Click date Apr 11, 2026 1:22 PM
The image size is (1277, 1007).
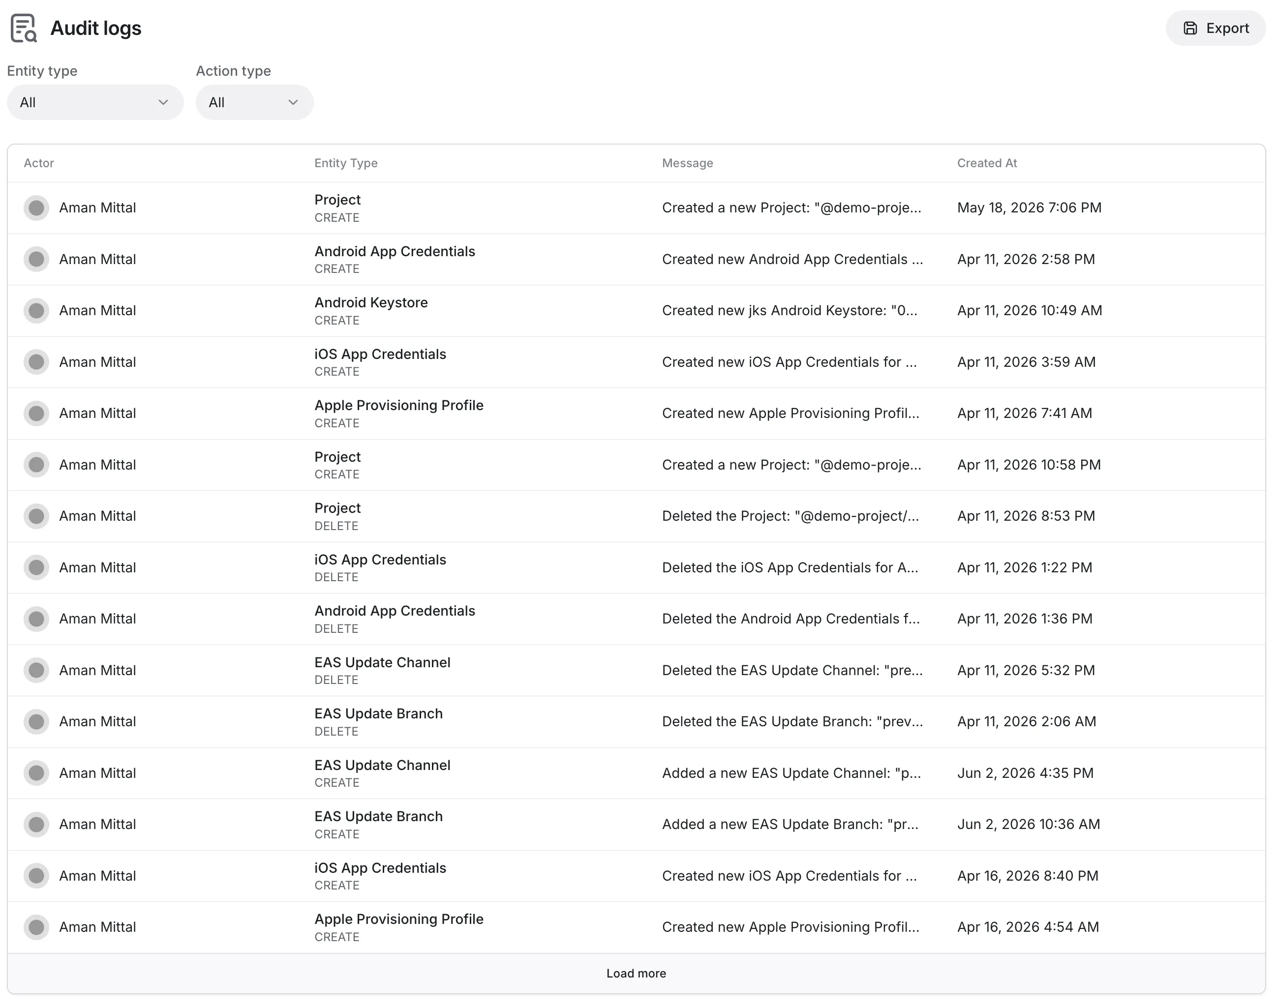tap(1025, 568)
